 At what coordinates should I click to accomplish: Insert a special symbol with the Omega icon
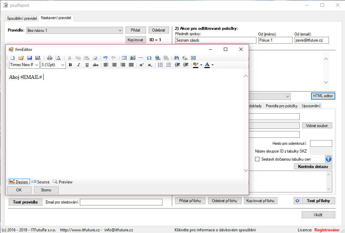(149, 58)
